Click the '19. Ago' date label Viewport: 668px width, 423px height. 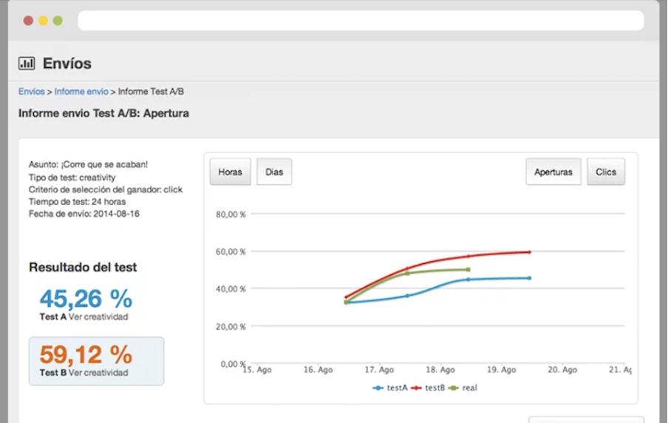pos(502,370)
